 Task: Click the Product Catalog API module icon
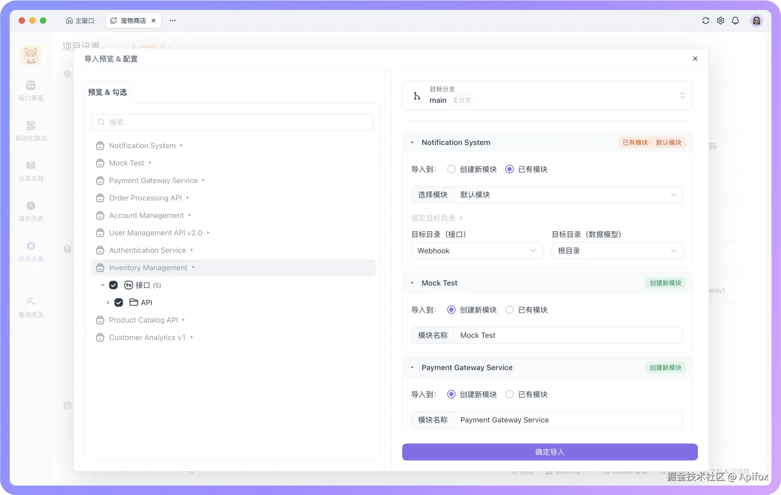coord(100,320)
